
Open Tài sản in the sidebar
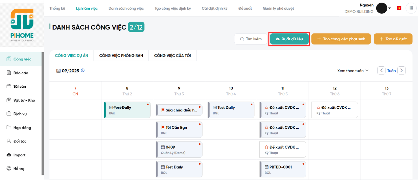[20, 87]
